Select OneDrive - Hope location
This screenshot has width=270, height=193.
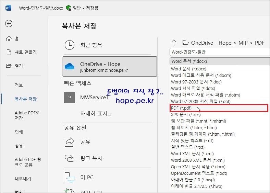(x=109, y=67)
